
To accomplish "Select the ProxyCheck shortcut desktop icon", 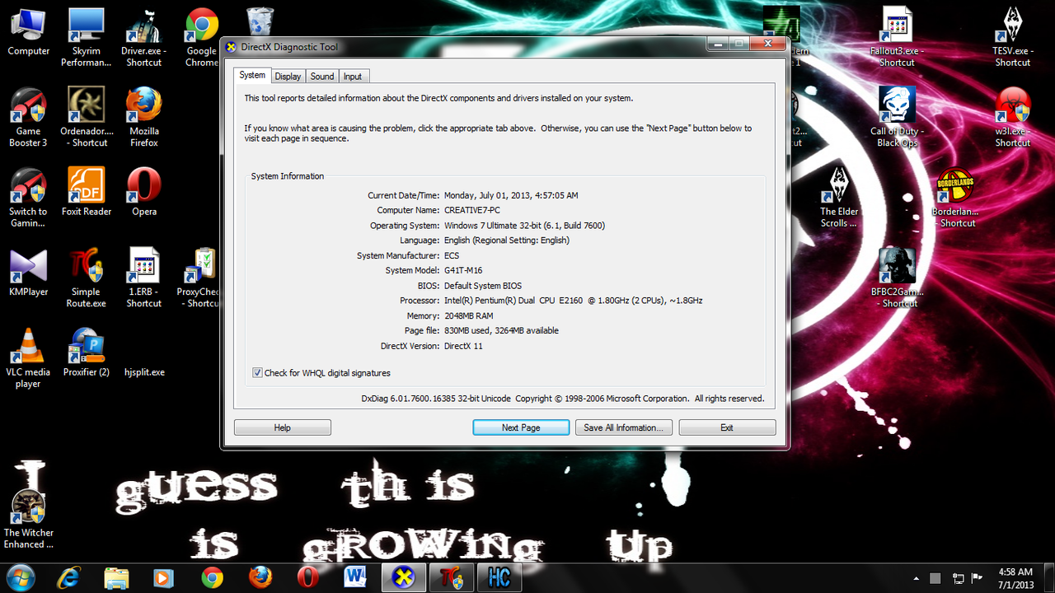I will click(199, 278).
